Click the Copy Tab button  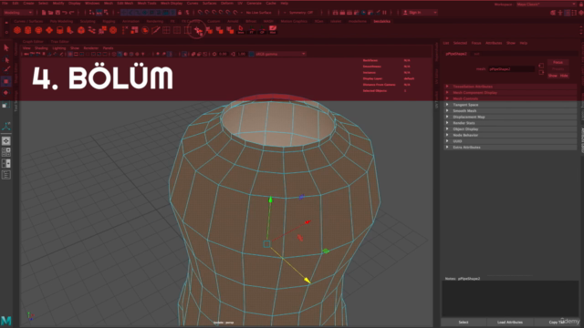[558, 322]
